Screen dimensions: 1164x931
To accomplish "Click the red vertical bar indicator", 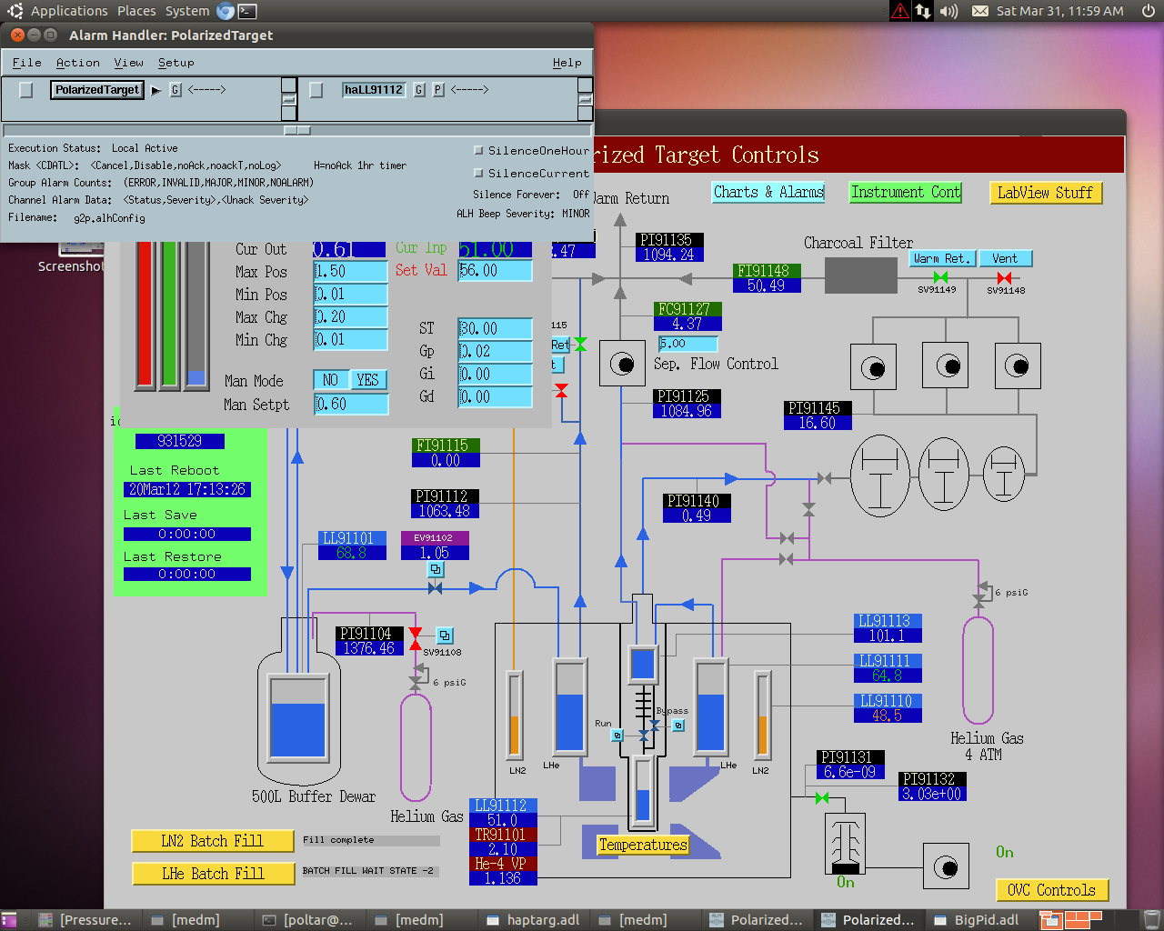I will 145,314.
